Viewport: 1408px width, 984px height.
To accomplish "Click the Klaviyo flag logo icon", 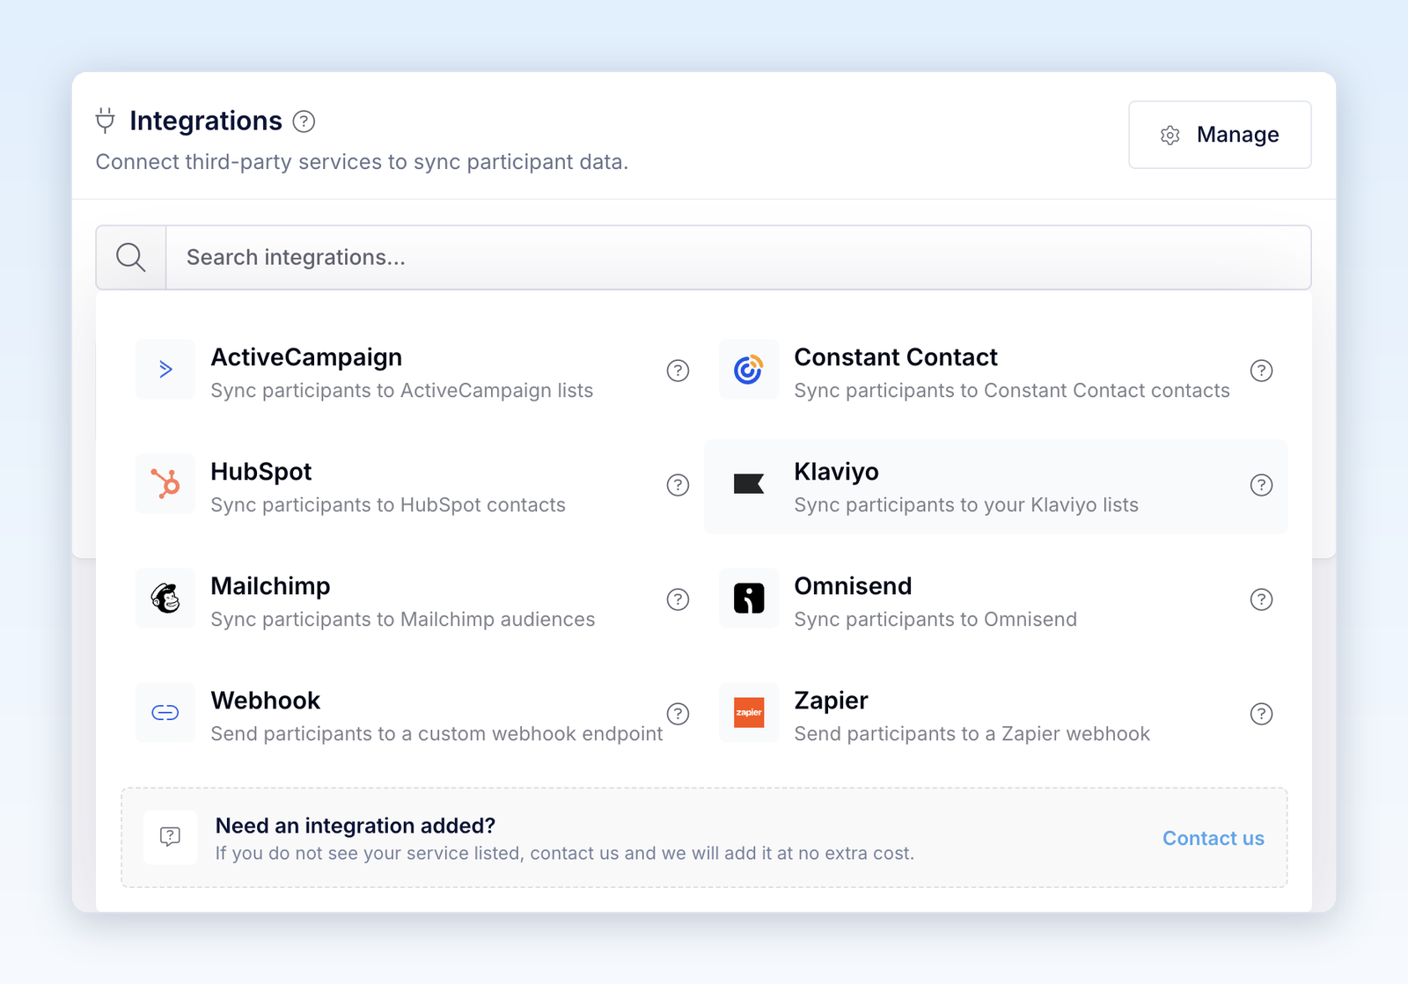I will [x=749, y=484].
